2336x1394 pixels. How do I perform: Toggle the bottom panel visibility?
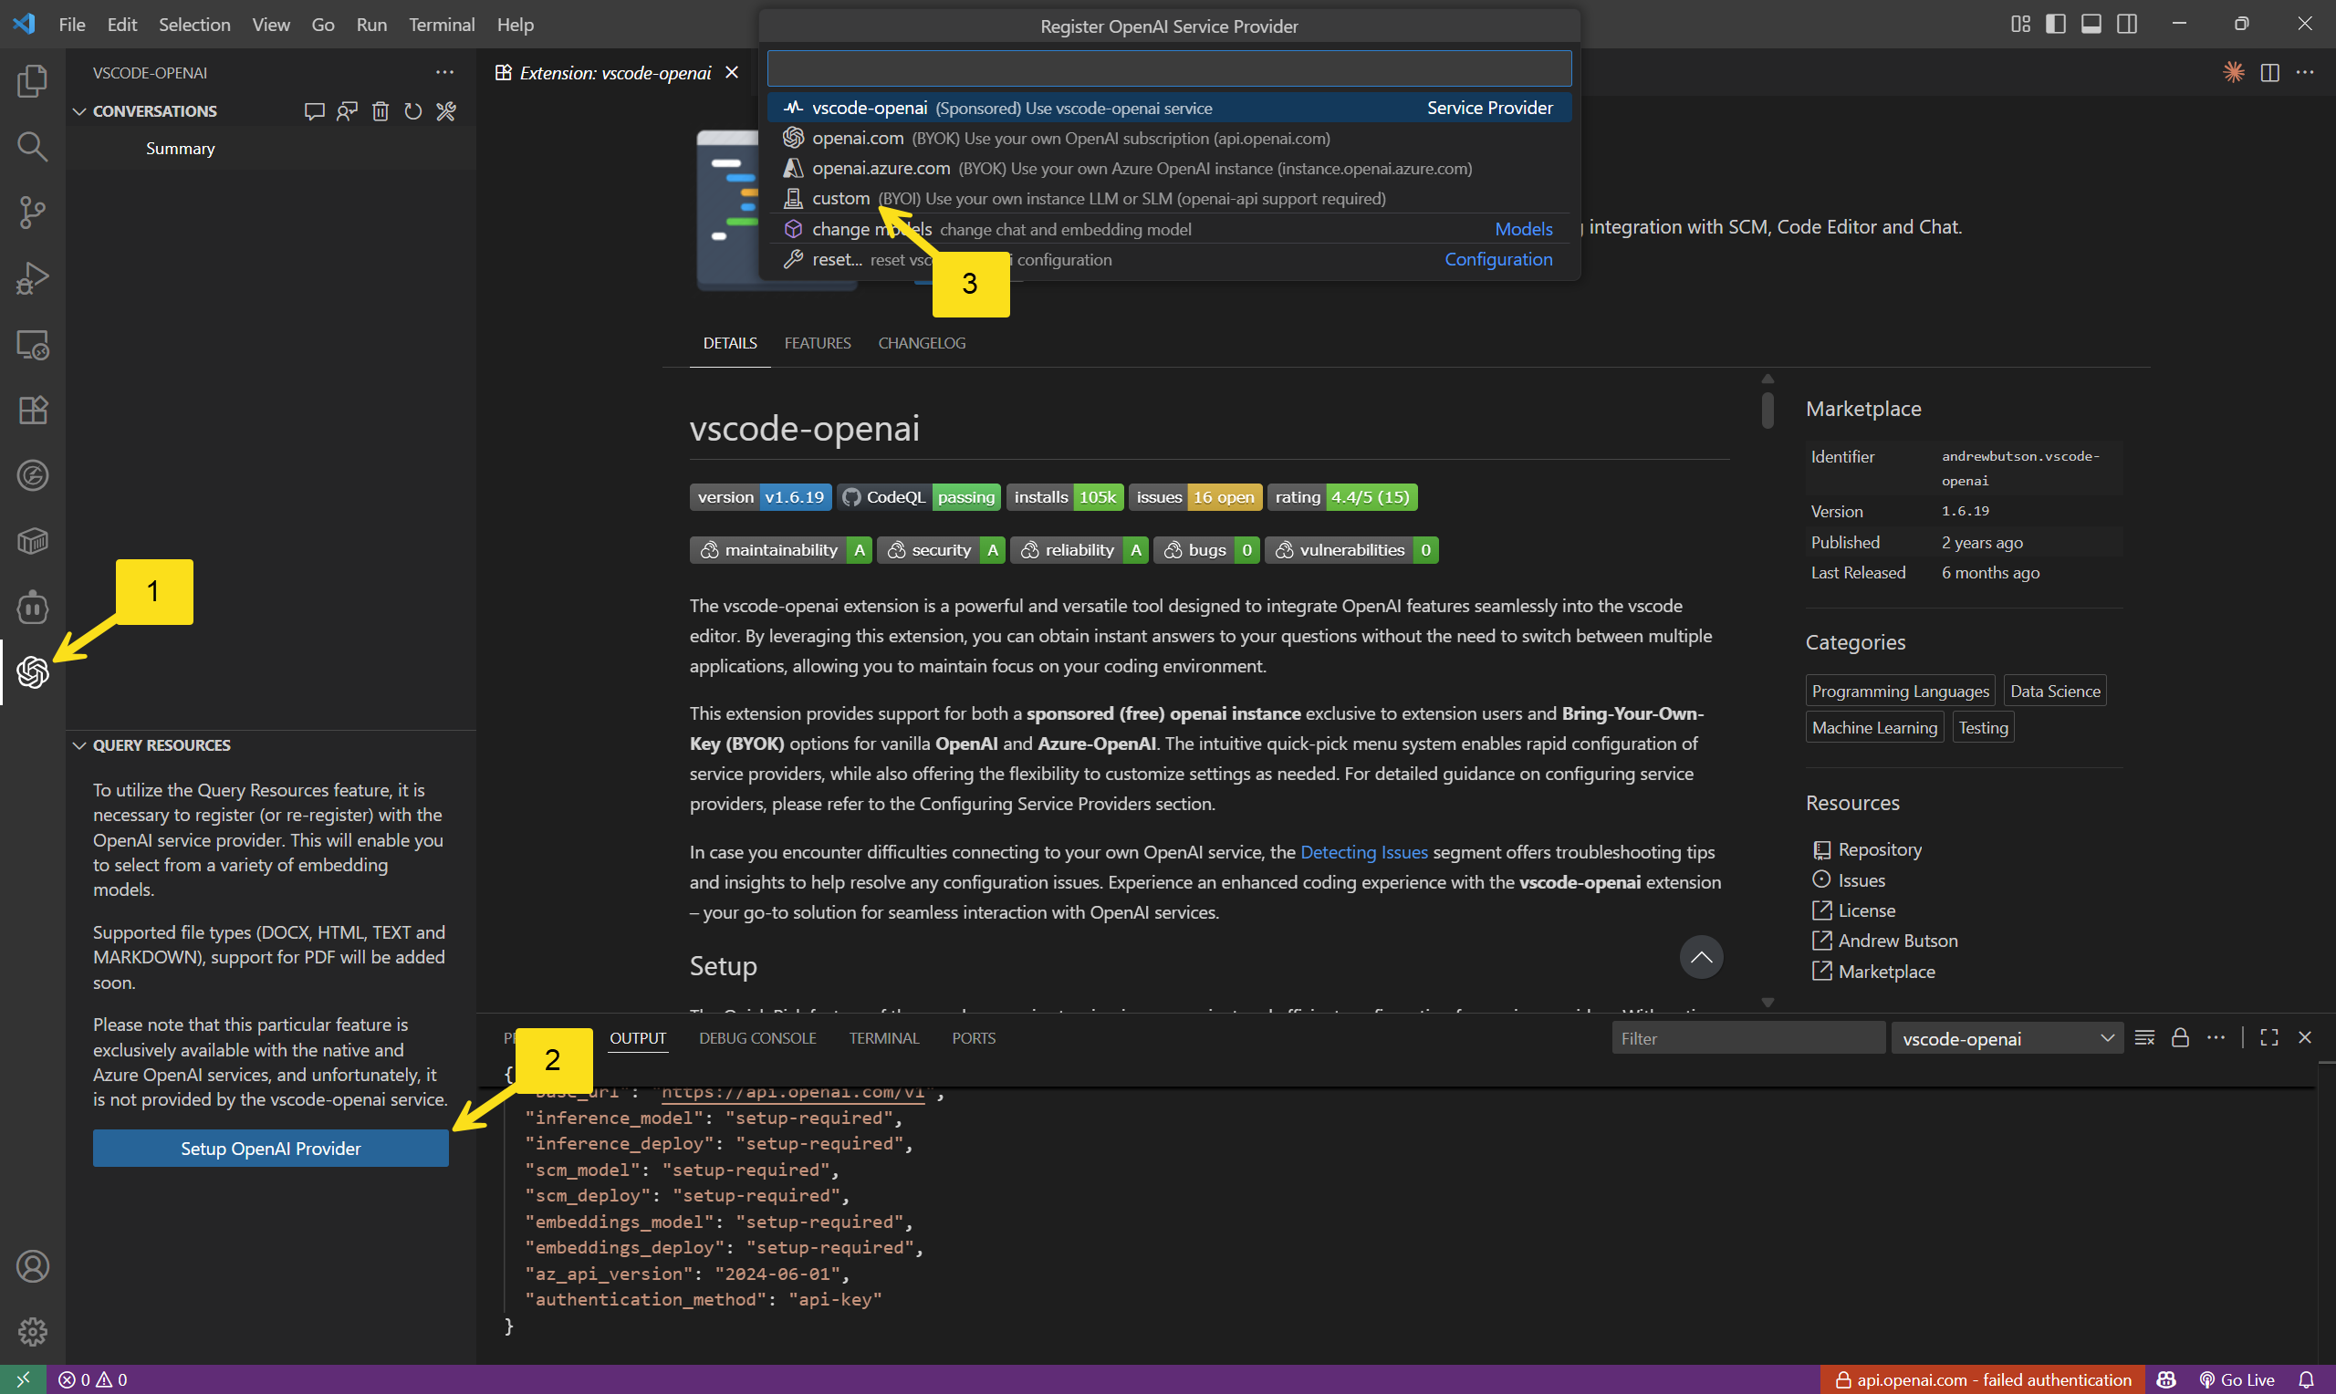[x=2091, y=25]
